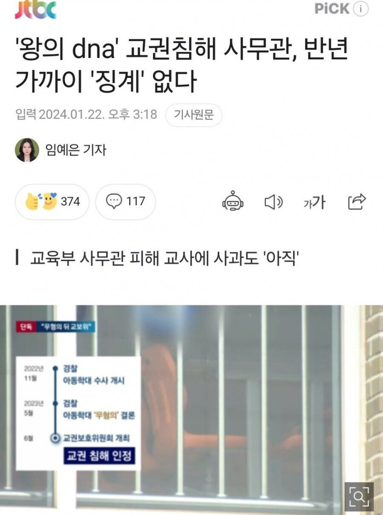Share the article with share icon
The image size is (383, 515).
click(357, 202)
